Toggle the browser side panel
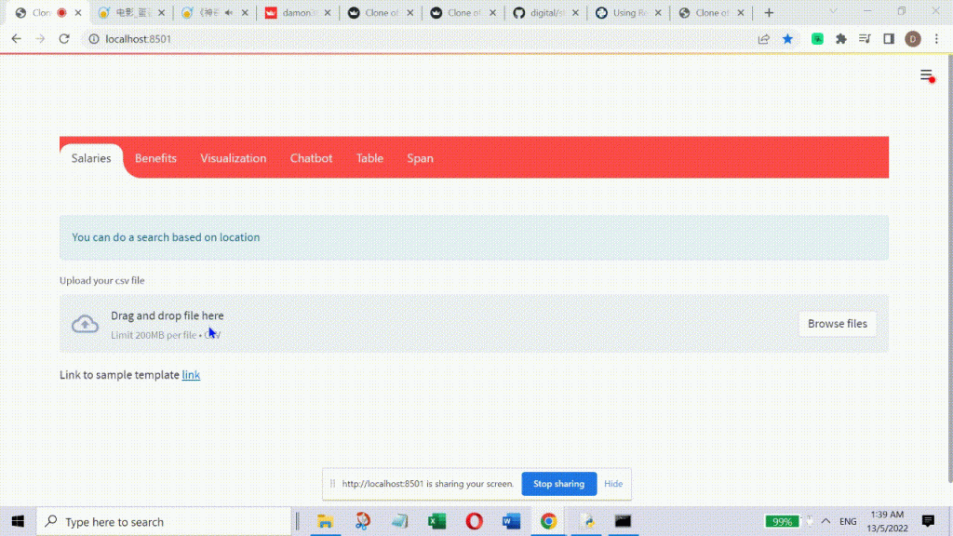This screenshot has width=953, height=536. tap(889, 39)
